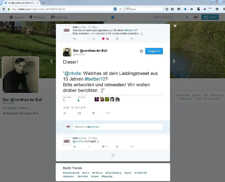Screen dimensions: 225x182
Task: View analytics of the first n-tv tweet
Action: point(117,39)
